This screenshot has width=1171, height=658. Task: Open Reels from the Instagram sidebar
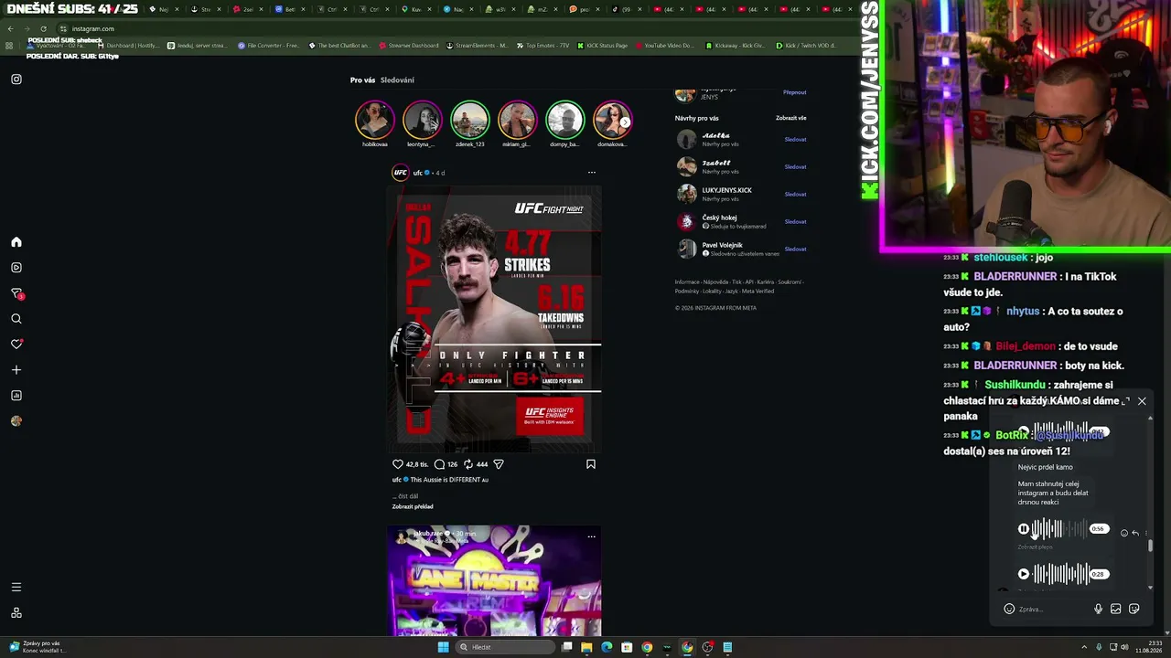point(16,268)
